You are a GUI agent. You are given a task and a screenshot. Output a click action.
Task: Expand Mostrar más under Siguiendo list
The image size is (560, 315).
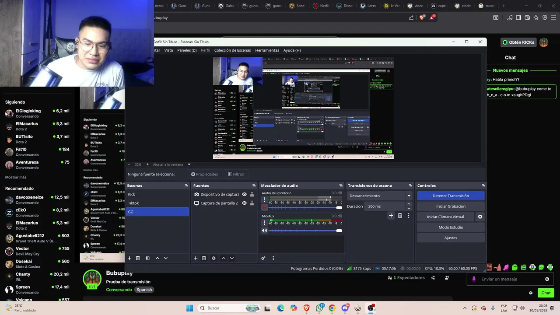coord(16,177)
